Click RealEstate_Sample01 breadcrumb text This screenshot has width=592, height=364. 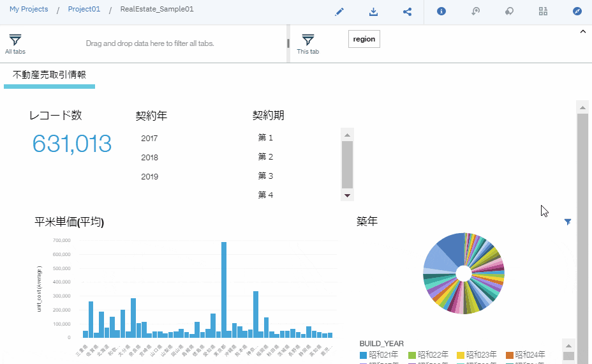pyautogui.click(x=157, y=9)
